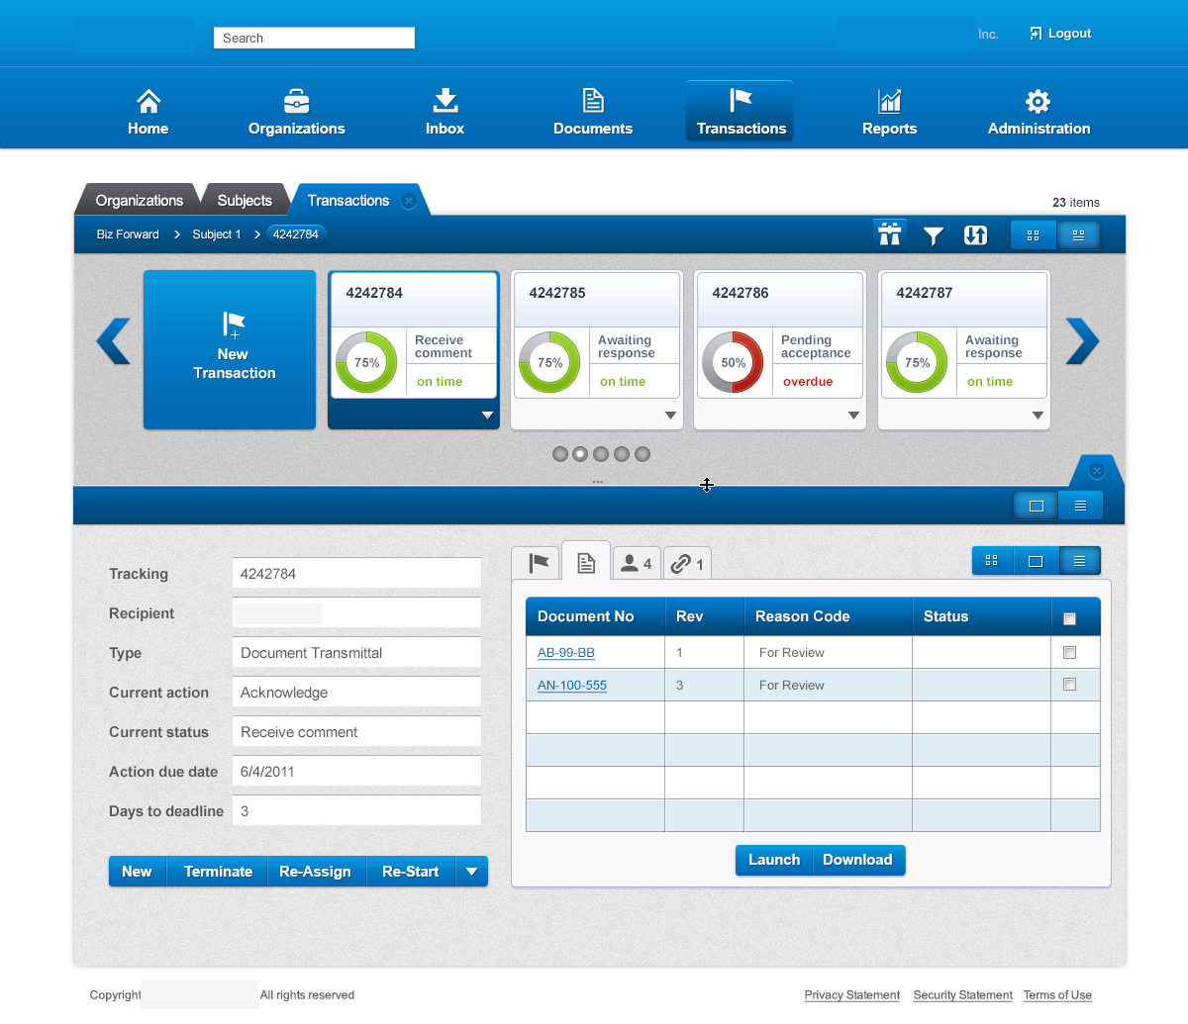The image size is (1188, 1024).
Task: Check the box for document AB-99-BB
Action: [x=1069, y=653]
